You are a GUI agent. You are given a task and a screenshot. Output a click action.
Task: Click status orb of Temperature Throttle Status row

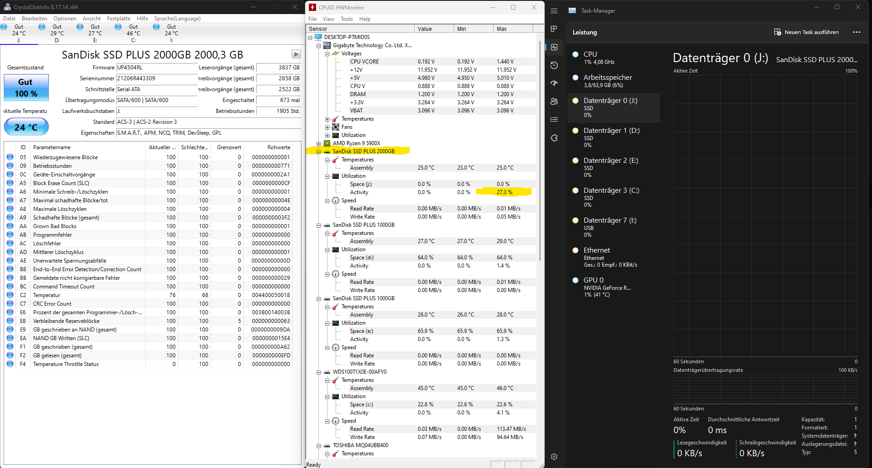coord(10,364)
